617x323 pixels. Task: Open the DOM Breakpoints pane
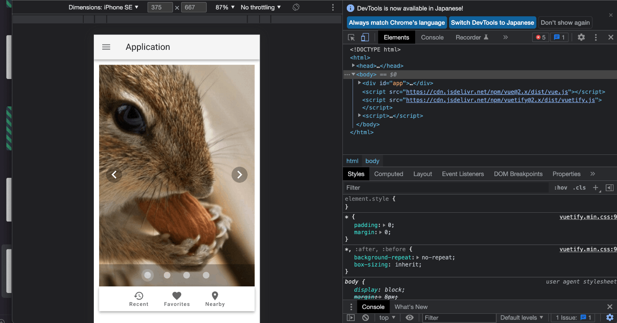(x=518, y=174)
